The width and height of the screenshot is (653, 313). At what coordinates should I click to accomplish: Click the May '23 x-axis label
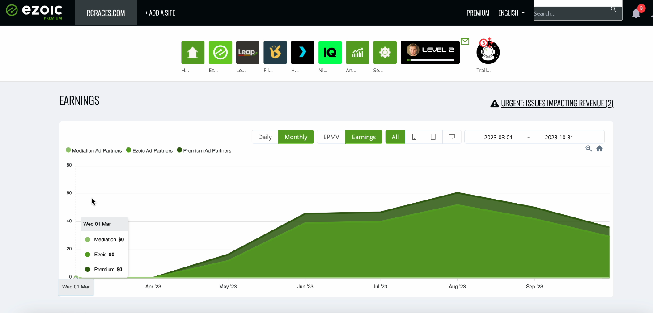click(228, 287)
